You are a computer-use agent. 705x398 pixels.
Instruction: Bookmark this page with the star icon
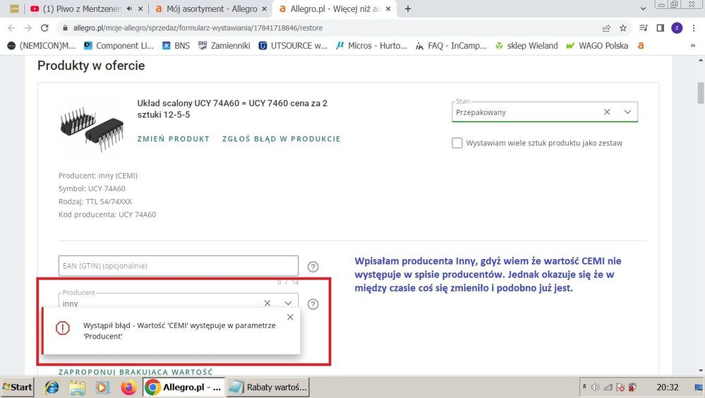point(623,28)
